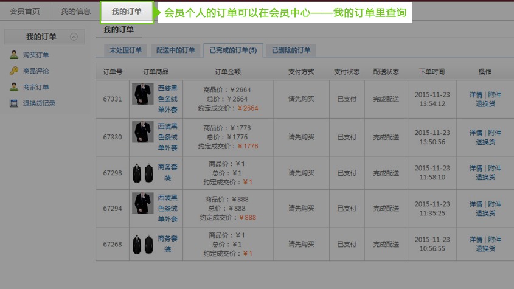Click order number 67298

(x=113, y=173)
